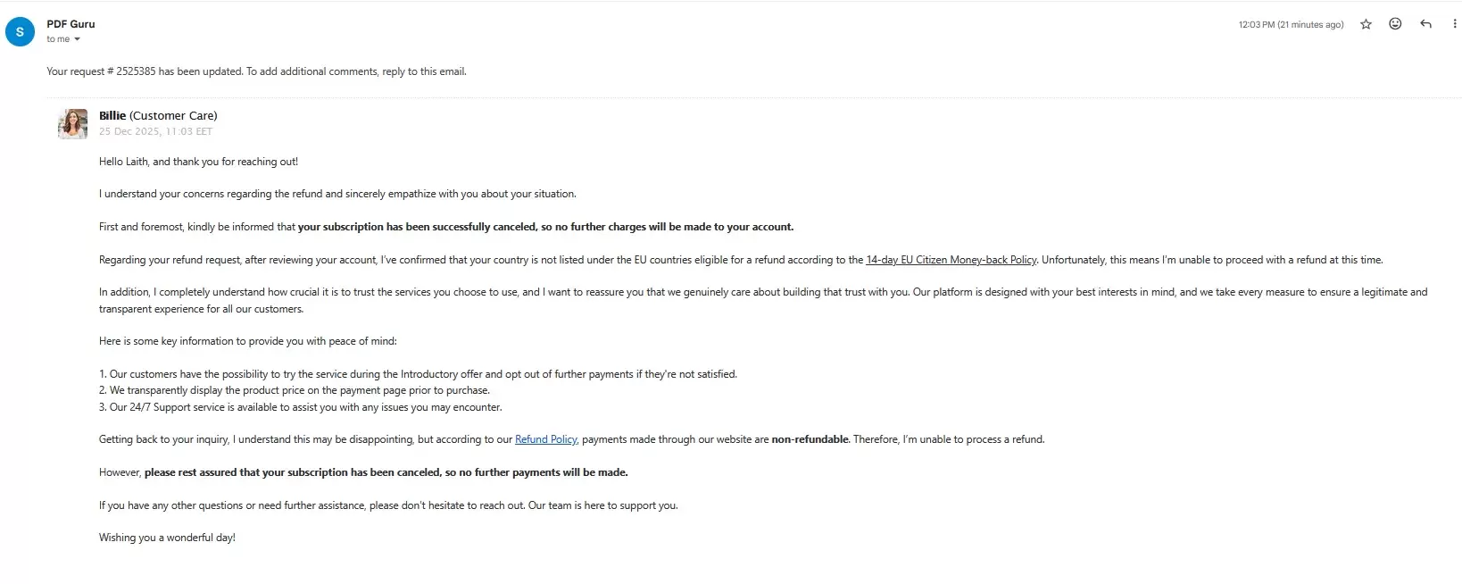Viewport: 1462px width, 584px height.
Task: Click the PDF Guru sender name
Action: (71, 24)
